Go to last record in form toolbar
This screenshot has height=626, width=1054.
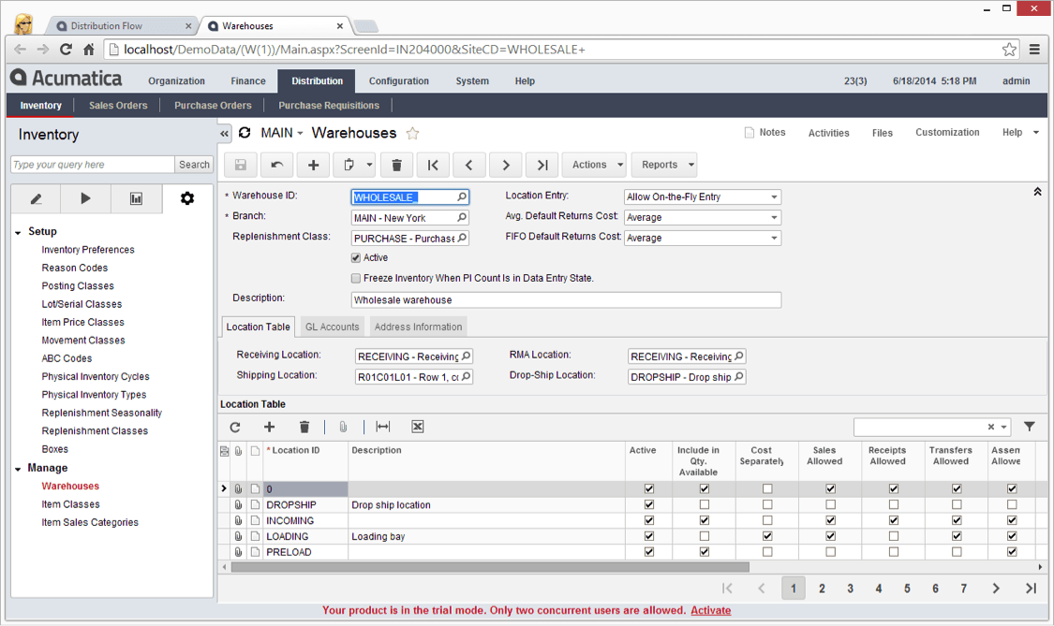[x=542, y=165]
